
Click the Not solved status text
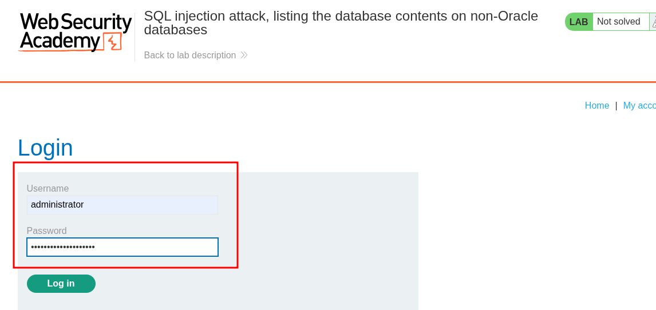pos(618,22)
